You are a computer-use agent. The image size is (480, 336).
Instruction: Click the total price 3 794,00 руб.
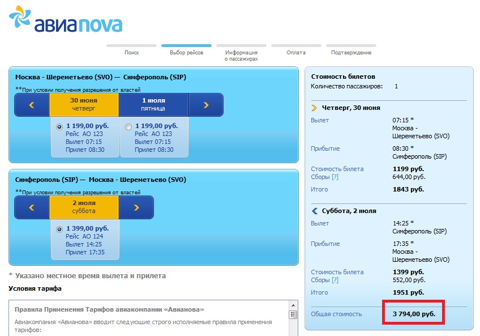(x=414, y=314)
